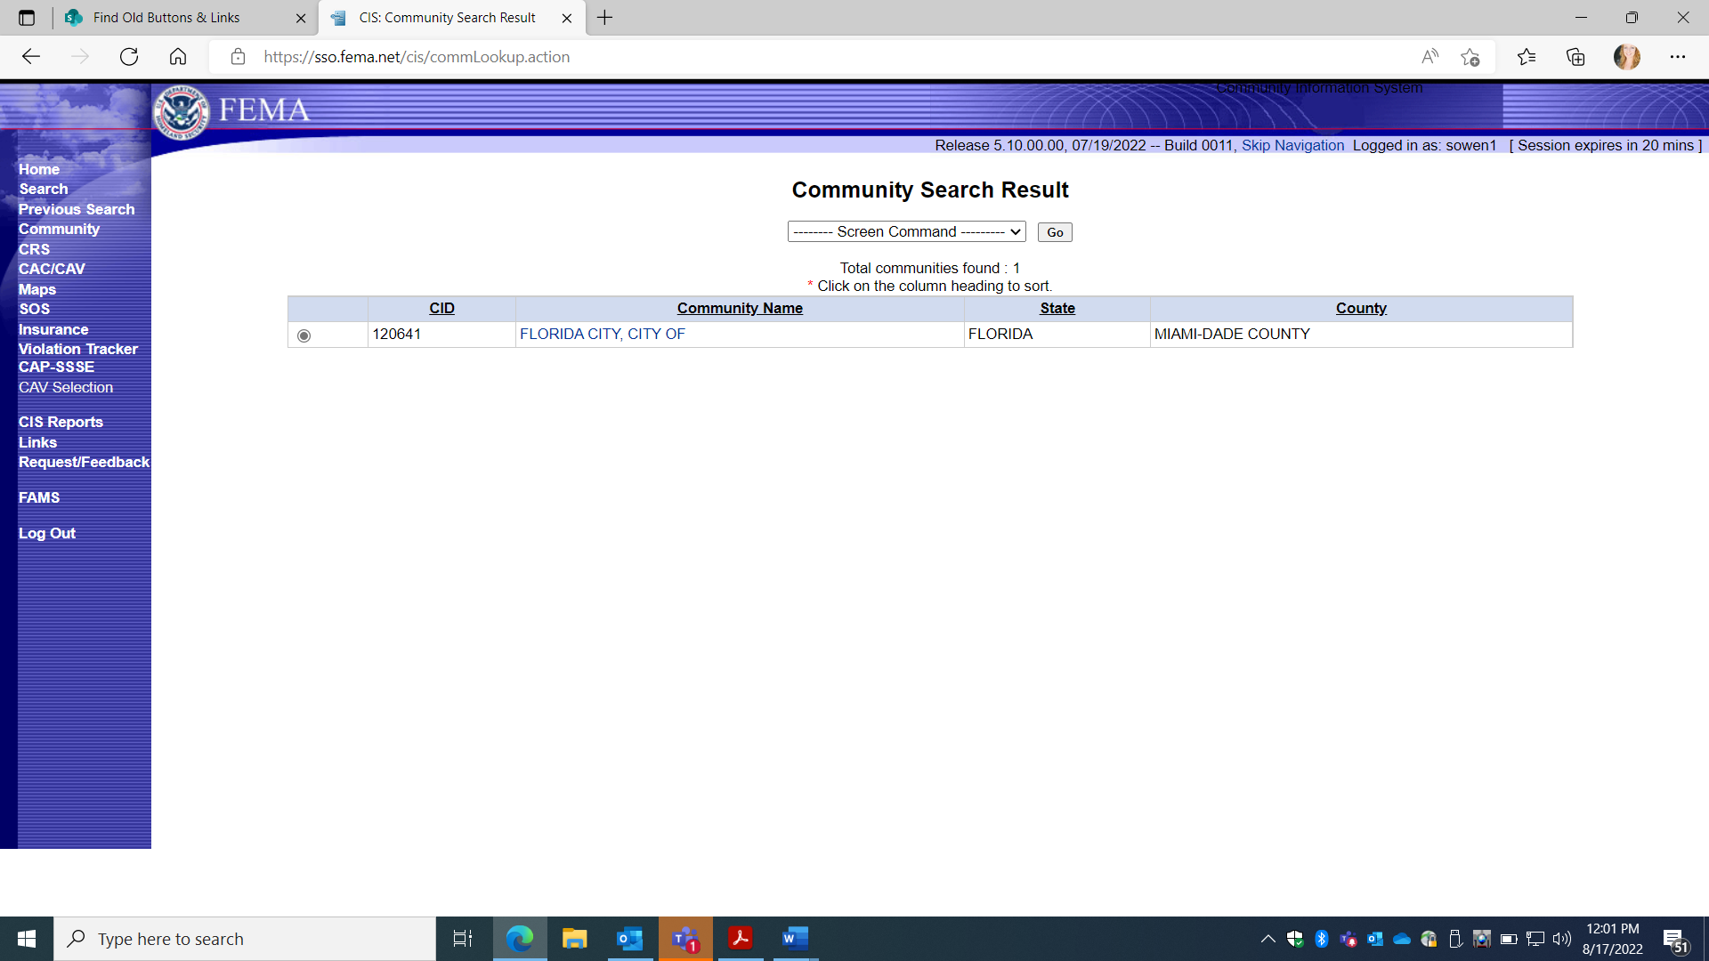Open the Read aloud icon

click(x=1430, y=57)
